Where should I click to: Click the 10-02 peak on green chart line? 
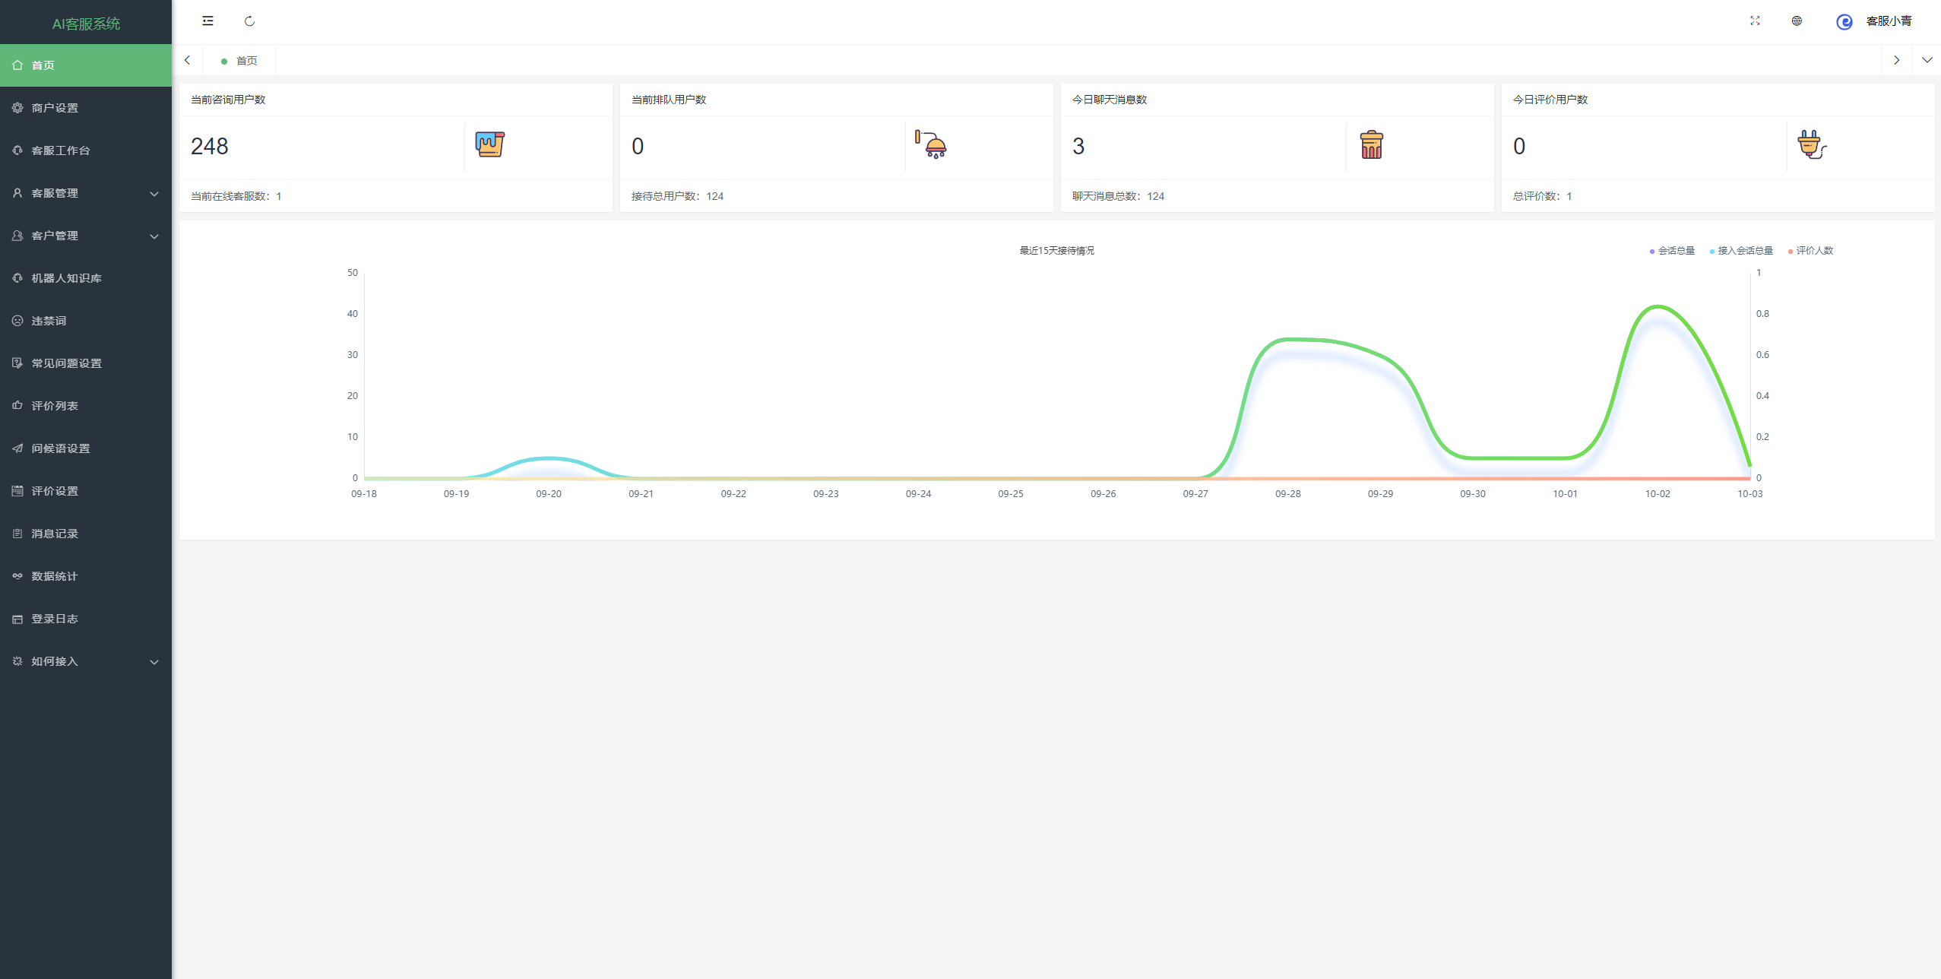click(1658, 306)
